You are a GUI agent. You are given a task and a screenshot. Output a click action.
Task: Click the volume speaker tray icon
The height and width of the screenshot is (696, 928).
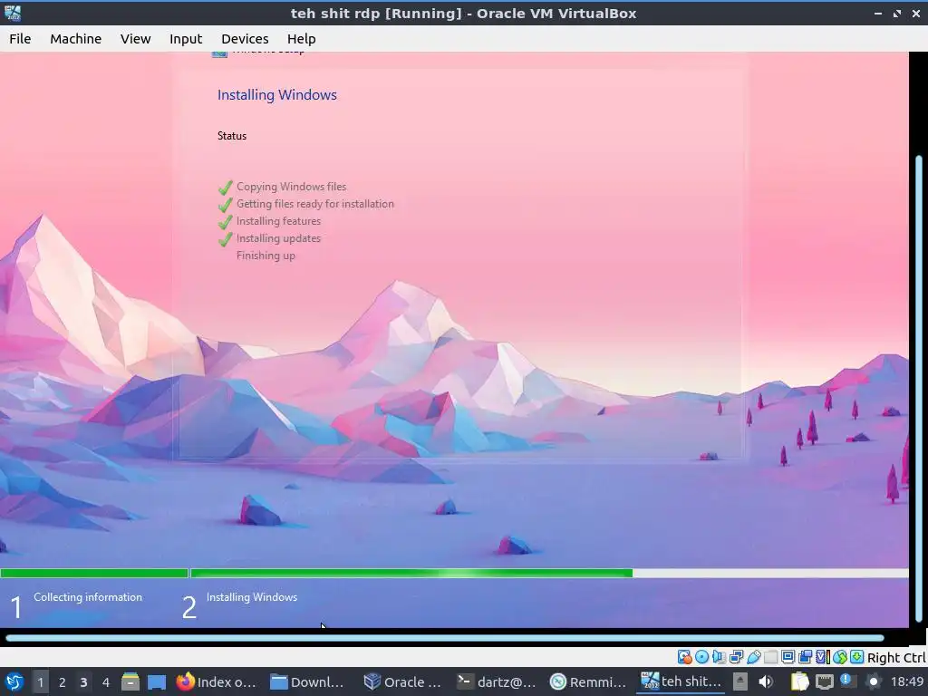[766, 681]
